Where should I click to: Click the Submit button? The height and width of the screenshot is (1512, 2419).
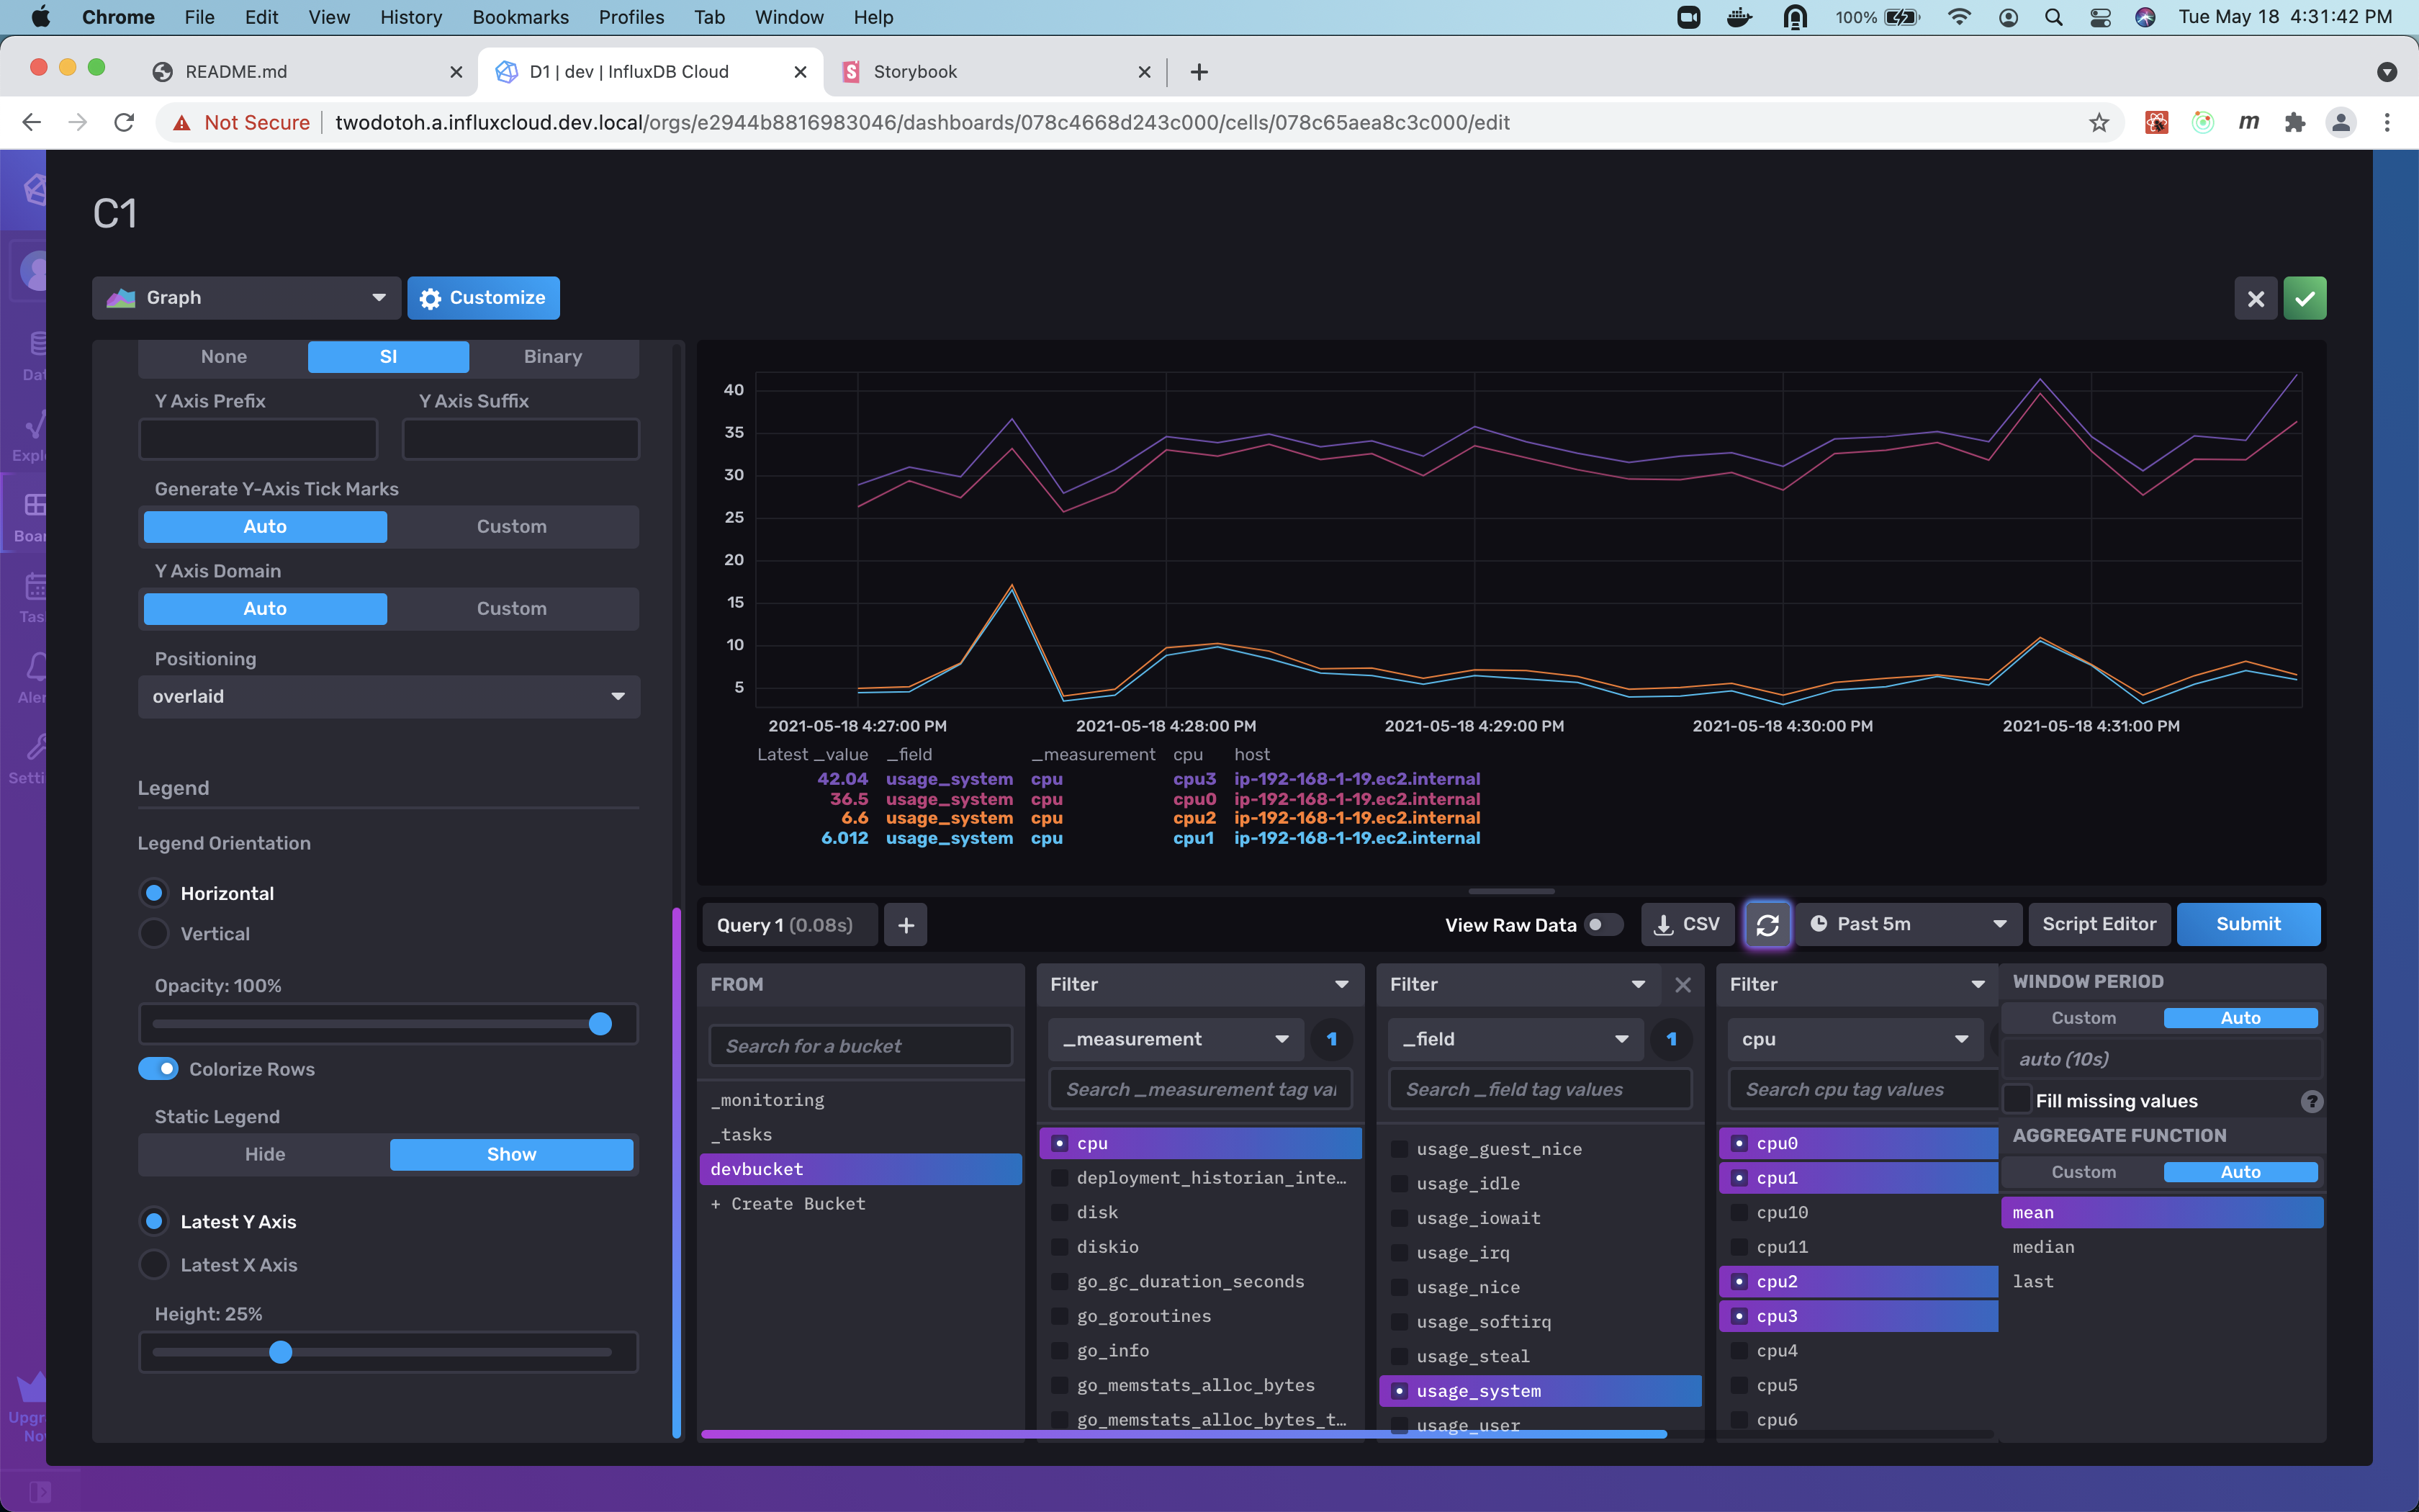(x=2248, y=924)
